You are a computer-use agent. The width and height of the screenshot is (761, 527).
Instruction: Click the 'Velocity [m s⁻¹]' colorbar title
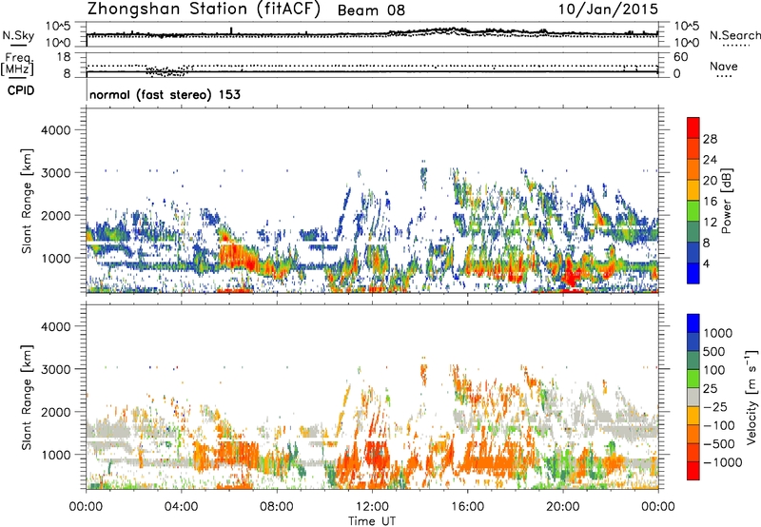pos(751,397)
